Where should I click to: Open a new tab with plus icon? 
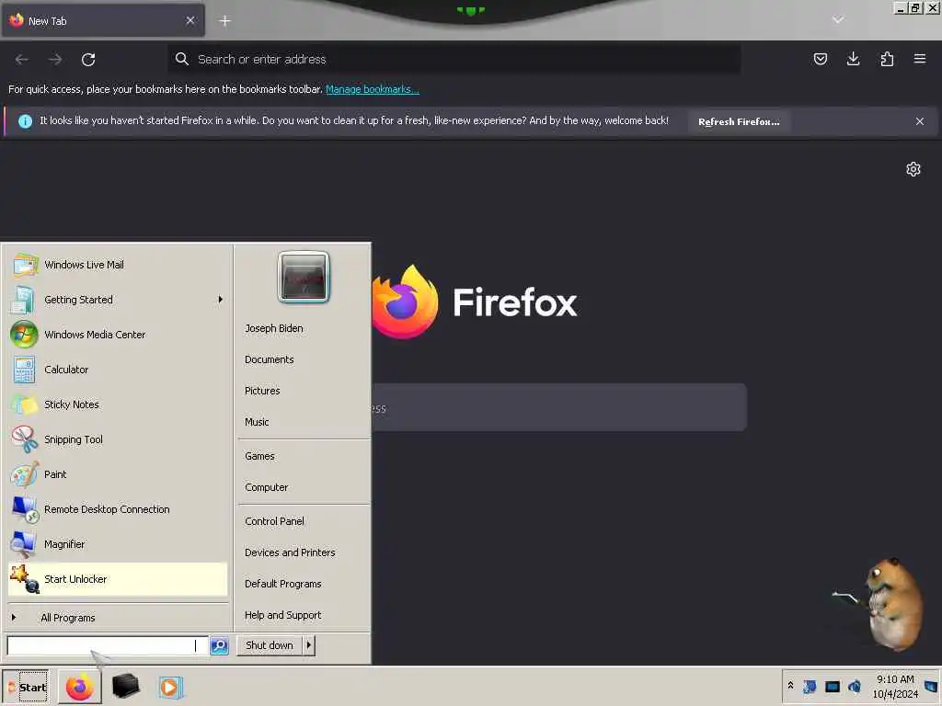[224, 21]
